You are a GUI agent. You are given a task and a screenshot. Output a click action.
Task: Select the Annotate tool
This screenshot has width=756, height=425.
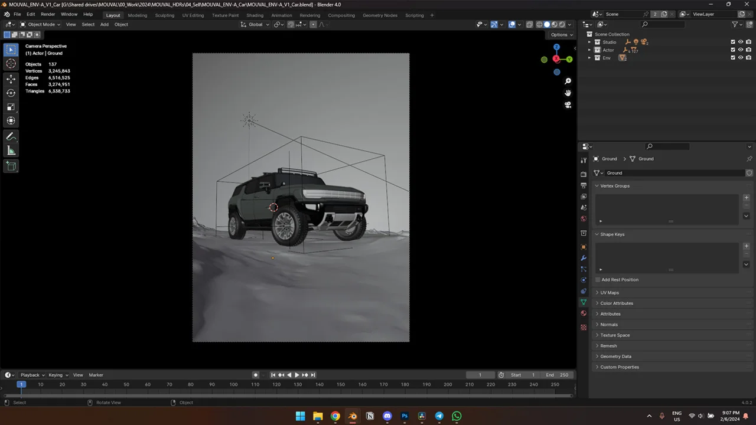11,136
